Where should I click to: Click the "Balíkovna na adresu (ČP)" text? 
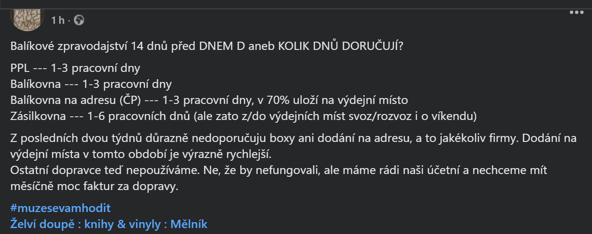point(69,100)
